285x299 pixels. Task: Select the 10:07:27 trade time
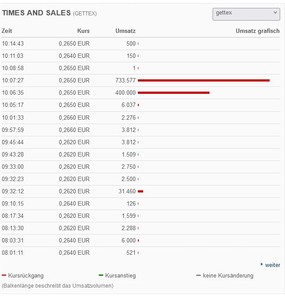tap(13, 80)
